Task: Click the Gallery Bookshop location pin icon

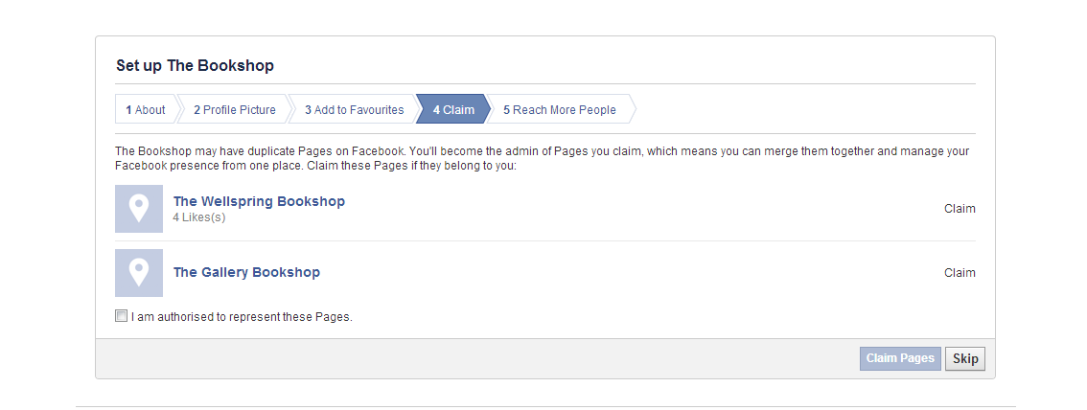Action: pyautogui.click(x=139, y=273)
